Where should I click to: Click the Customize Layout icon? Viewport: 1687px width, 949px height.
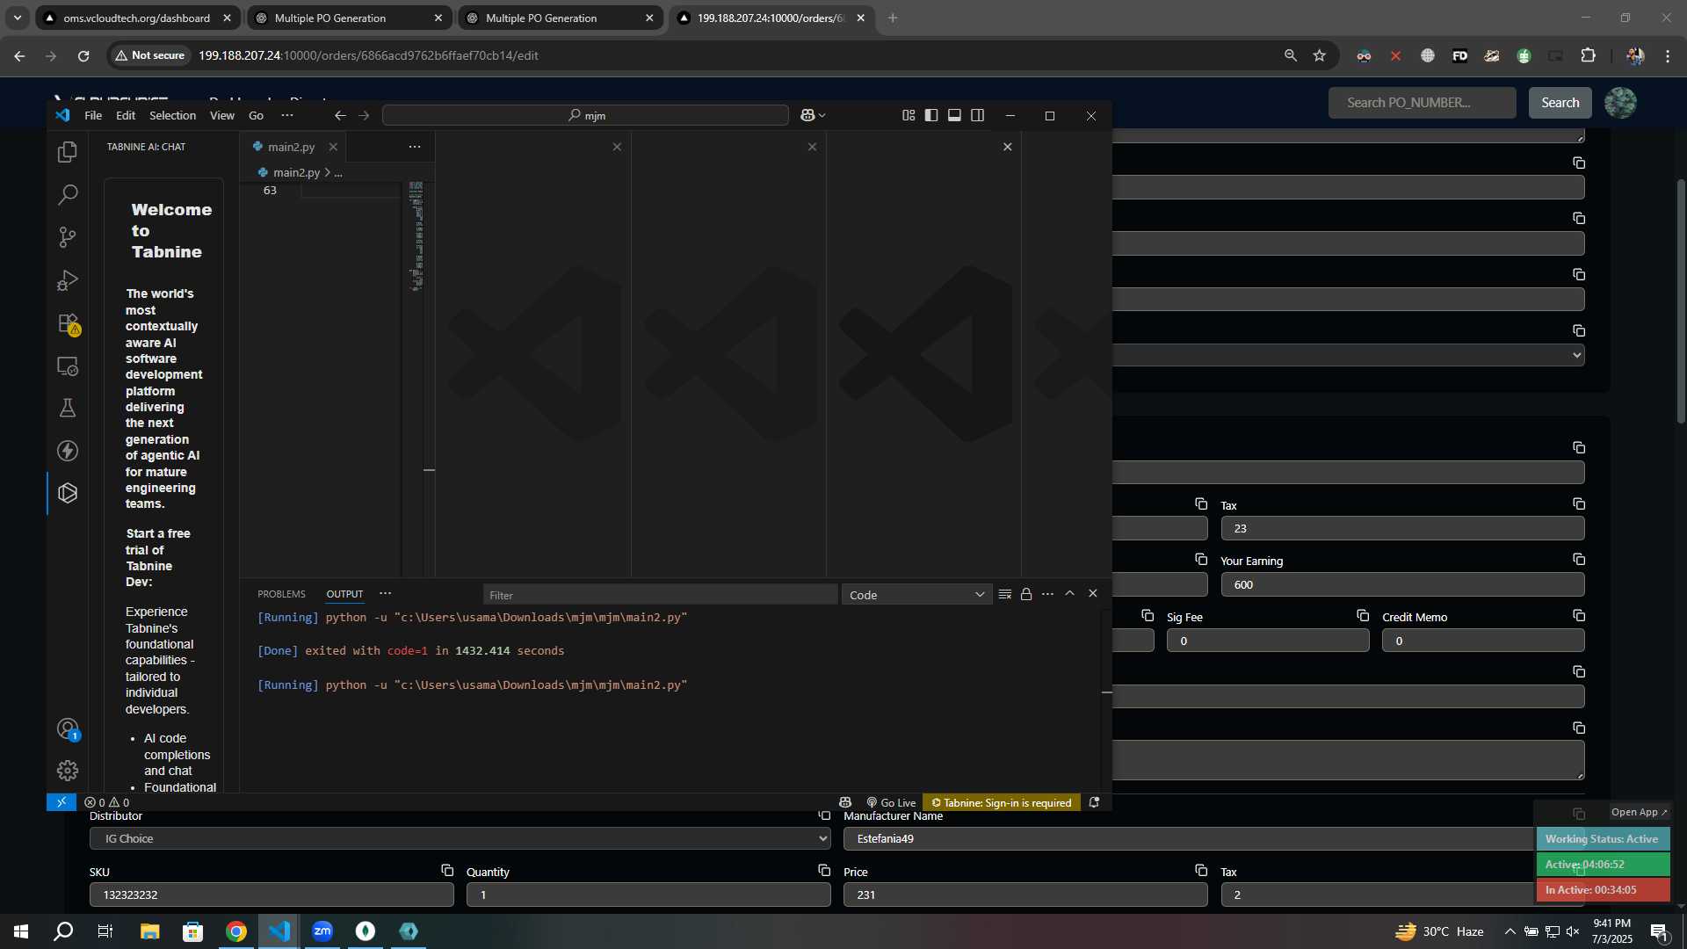pos(909,115)
